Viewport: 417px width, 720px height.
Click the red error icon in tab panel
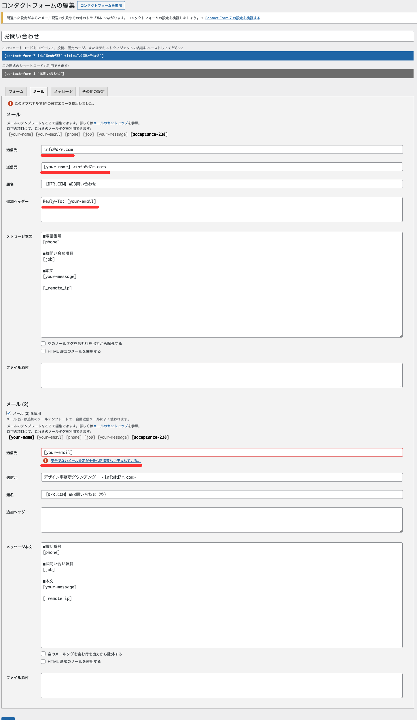pos(10,103)
